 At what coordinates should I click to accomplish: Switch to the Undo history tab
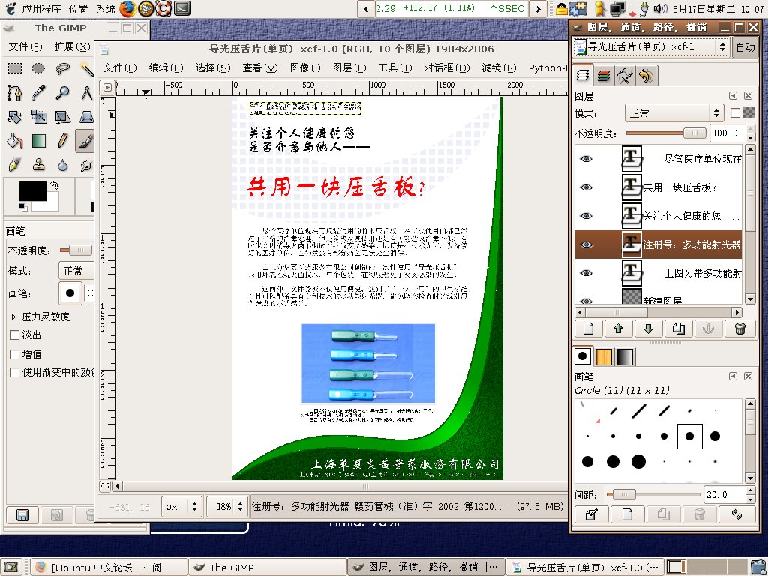point(646,76)
